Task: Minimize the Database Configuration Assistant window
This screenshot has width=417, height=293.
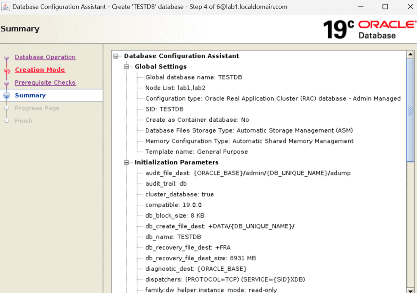Action: (x=361, y=7)
